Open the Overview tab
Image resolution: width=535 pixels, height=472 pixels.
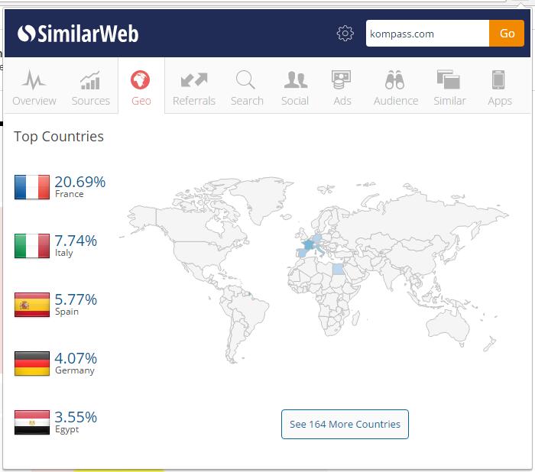pos(34,87)
